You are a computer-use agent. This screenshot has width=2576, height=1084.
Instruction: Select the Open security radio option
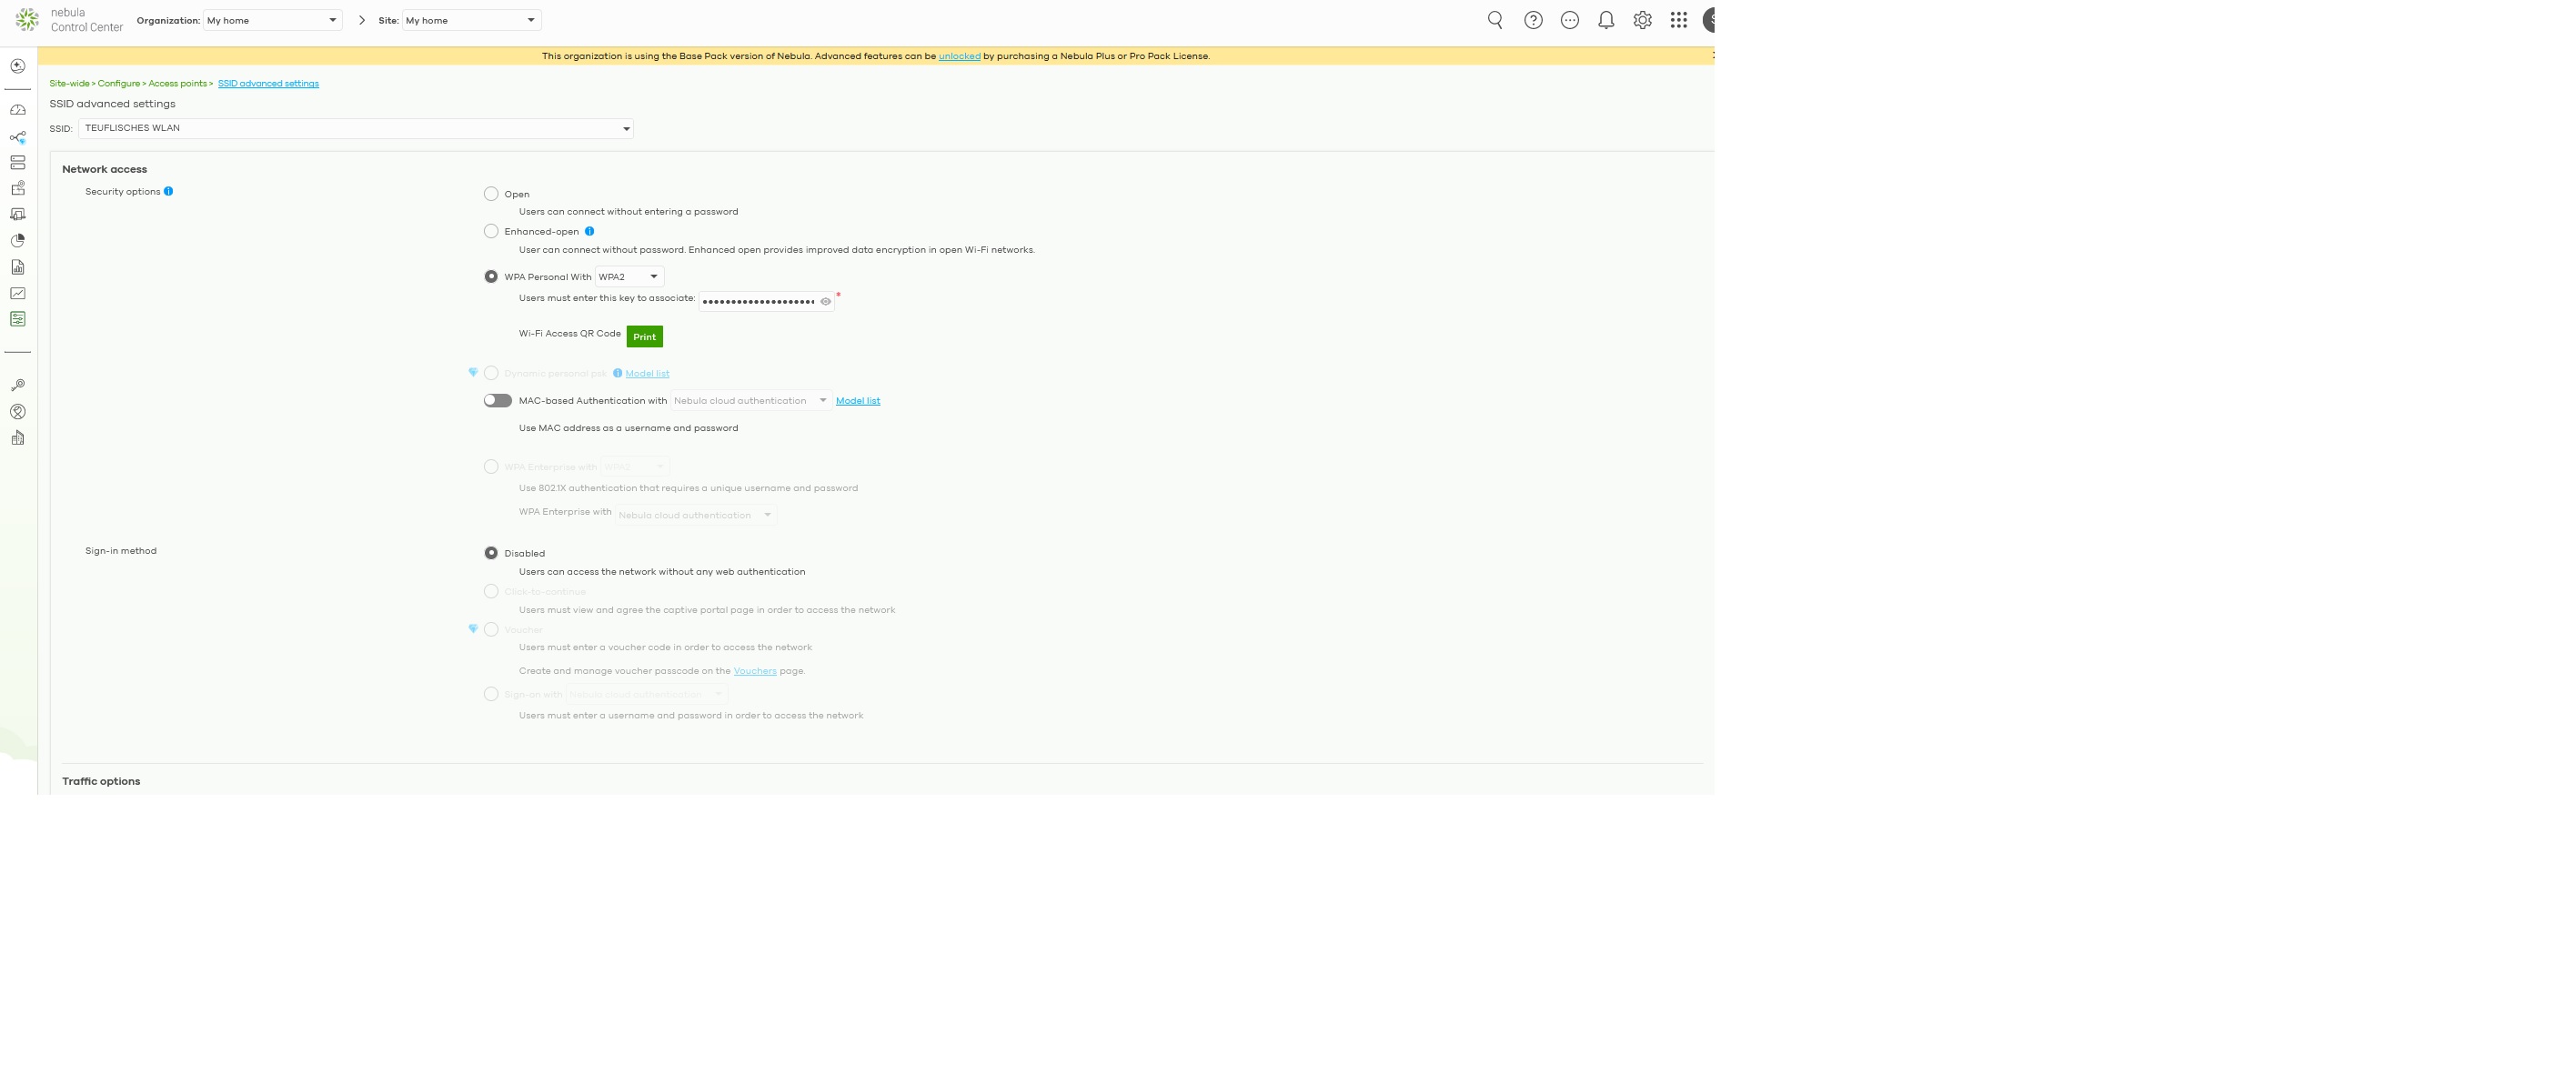(x=491, y=194)
